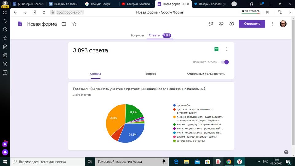Star the form with the star icon
This screenshot has width=295, height=166.
click(74, 24)
